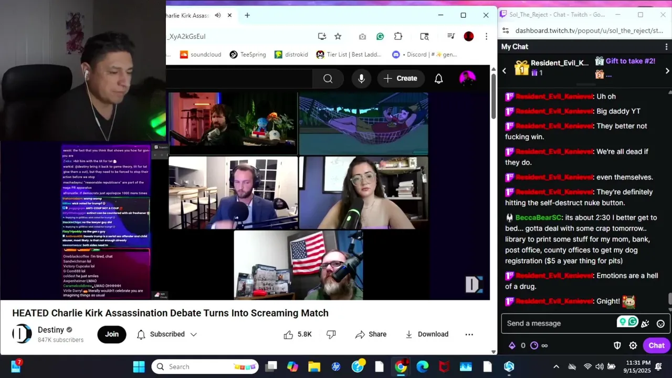Open the Twitch celebration party popper icon
This screenshot has width=672, height=378.
point(645,323)
